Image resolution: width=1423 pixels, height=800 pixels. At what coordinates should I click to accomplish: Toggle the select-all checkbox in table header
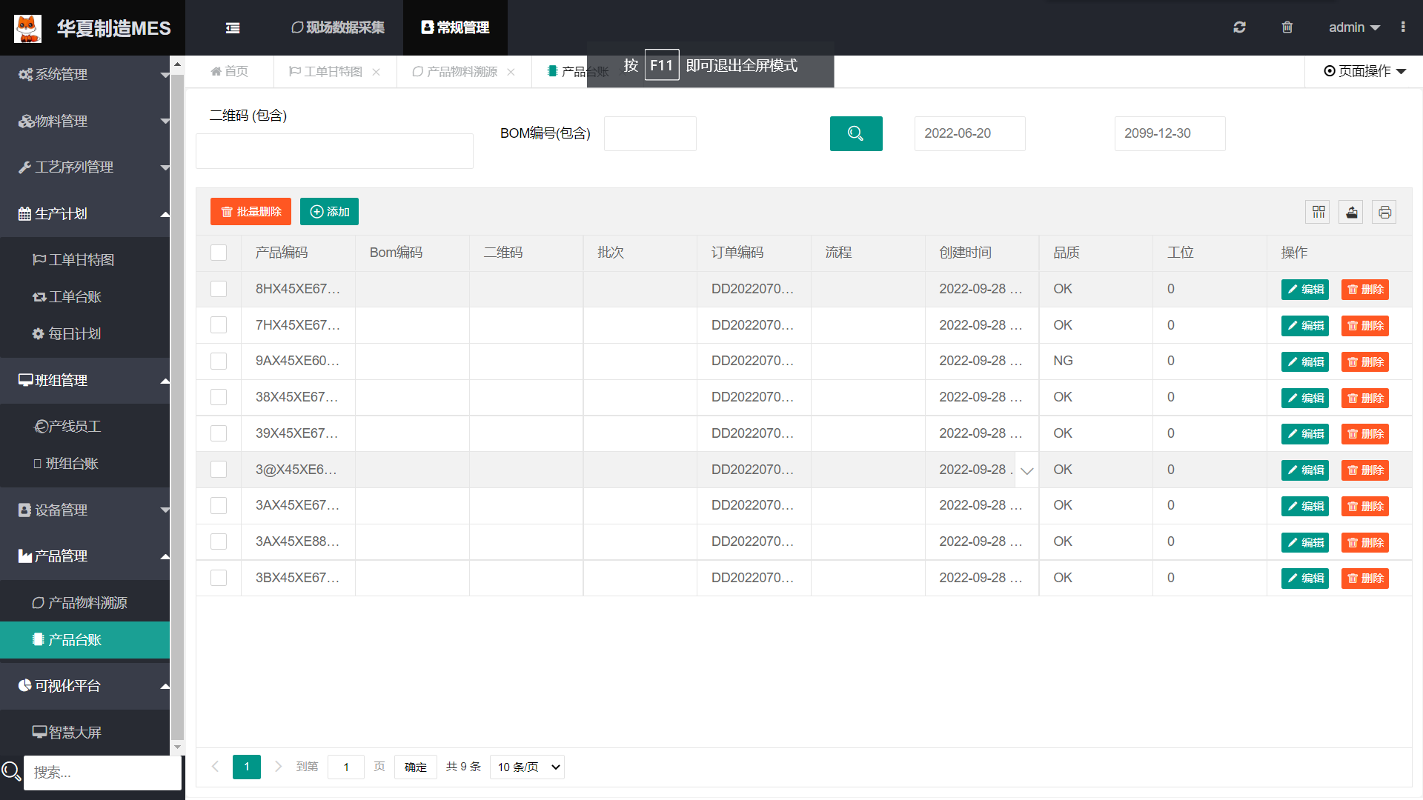coord(219,253)
